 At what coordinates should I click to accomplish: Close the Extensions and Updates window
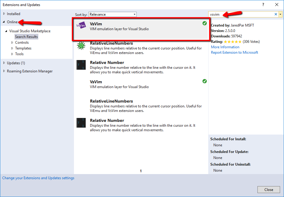(x=277, y=5)
